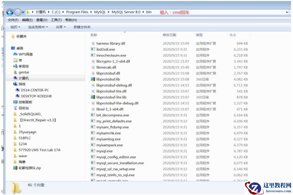Viewport: 293px width, 195px height.
Task: Click C (C:) breadcrumb segment
Action: click(56, 12)
